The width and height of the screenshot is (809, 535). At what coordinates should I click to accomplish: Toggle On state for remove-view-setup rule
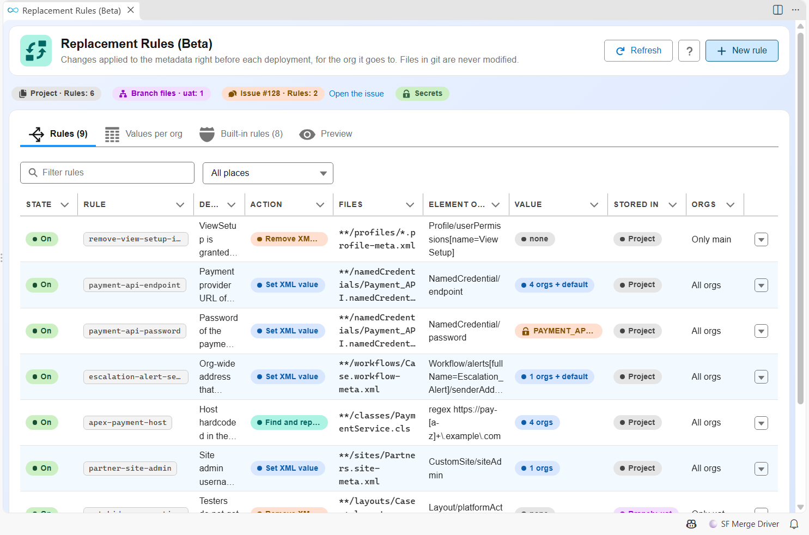coord(42,239)
